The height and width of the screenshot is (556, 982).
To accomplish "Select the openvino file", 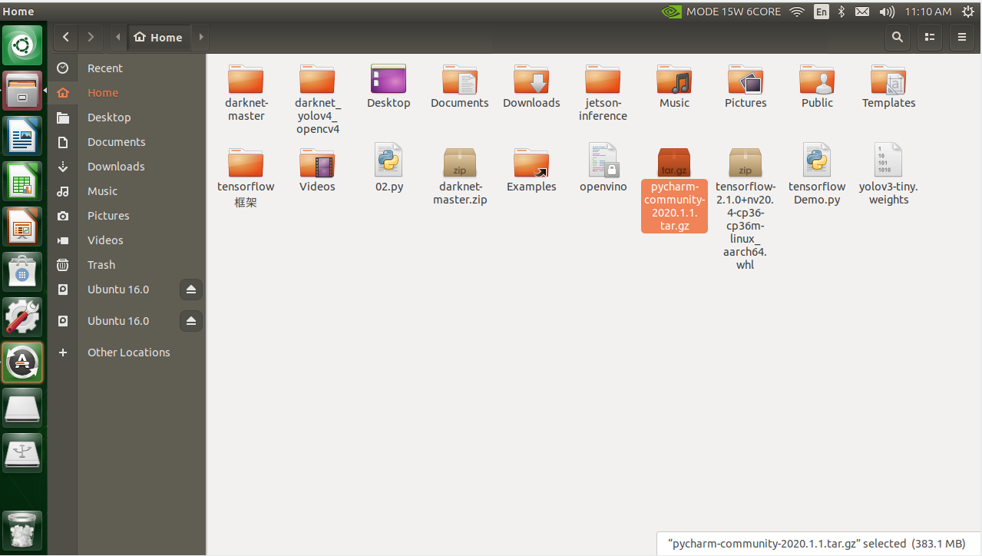I will [x=603, y=161].
